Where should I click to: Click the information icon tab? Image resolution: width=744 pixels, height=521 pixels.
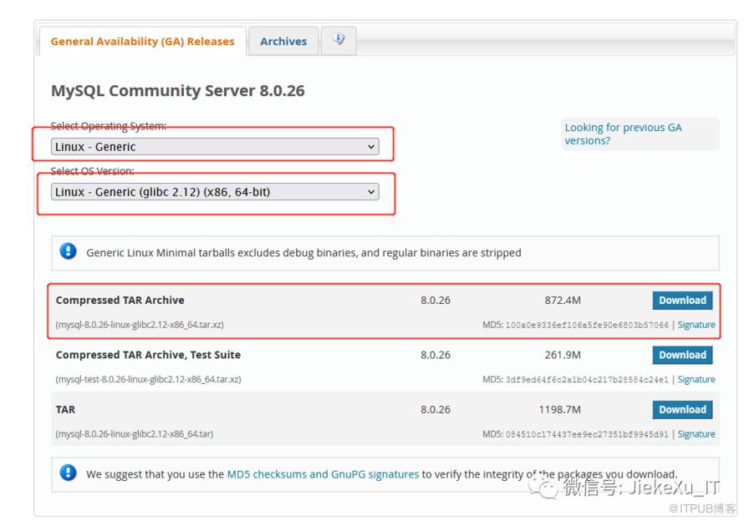(339, 40)
